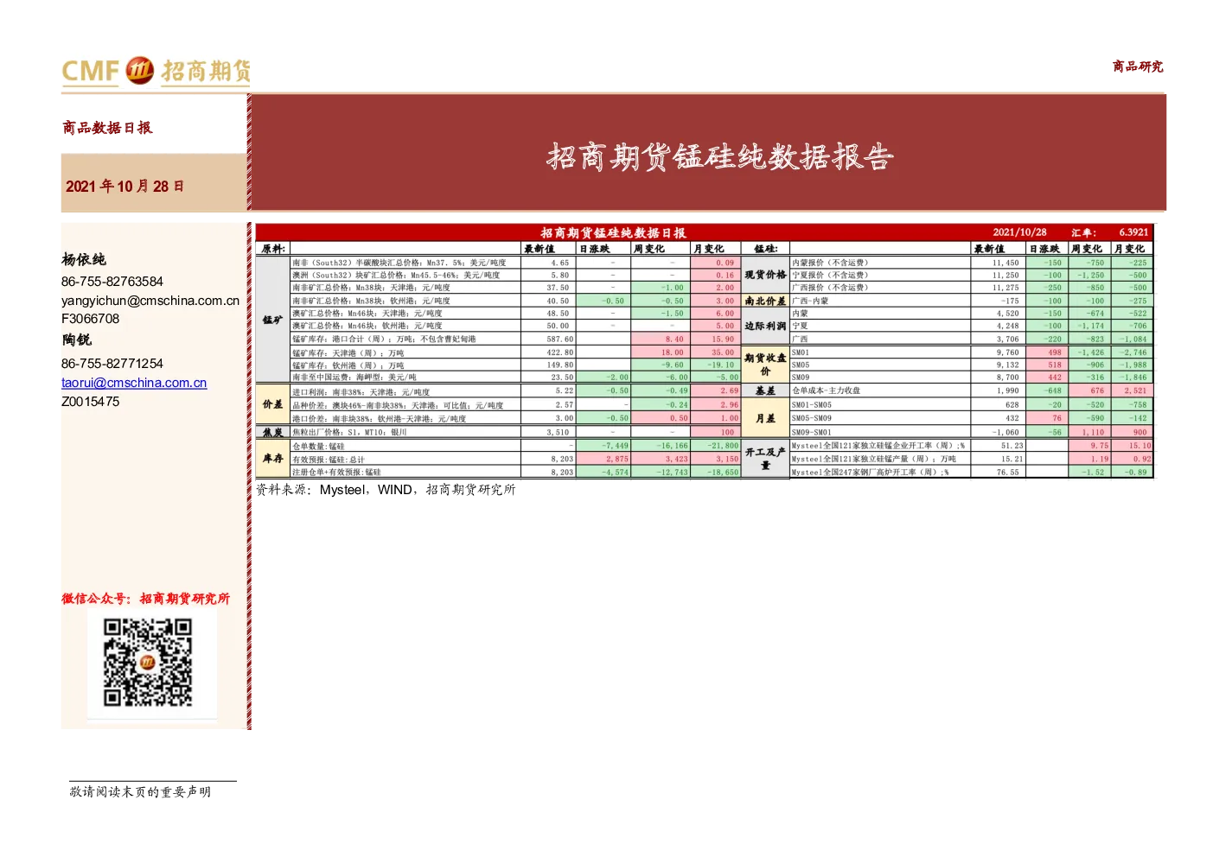Click the source note 资料来源: Mysteel, WIND

tap(386, 490)
